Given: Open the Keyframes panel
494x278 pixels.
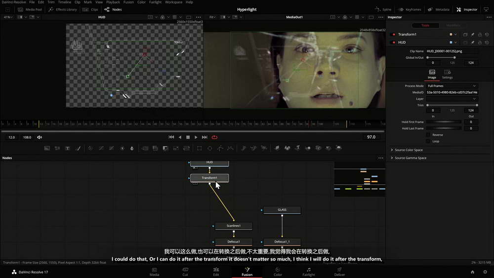Looking at the screenshot, I should 410,9.
